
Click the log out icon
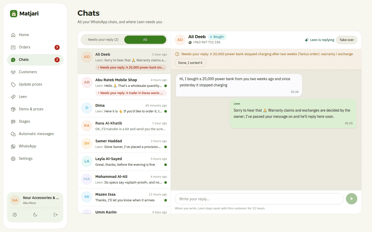coord(56,215)
